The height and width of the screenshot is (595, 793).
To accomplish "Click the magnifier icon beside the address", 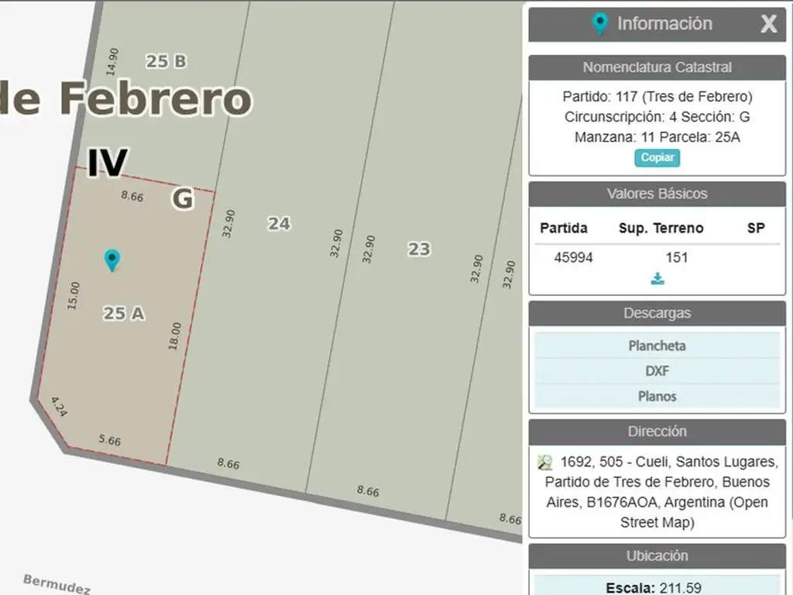I will (545, 463).
